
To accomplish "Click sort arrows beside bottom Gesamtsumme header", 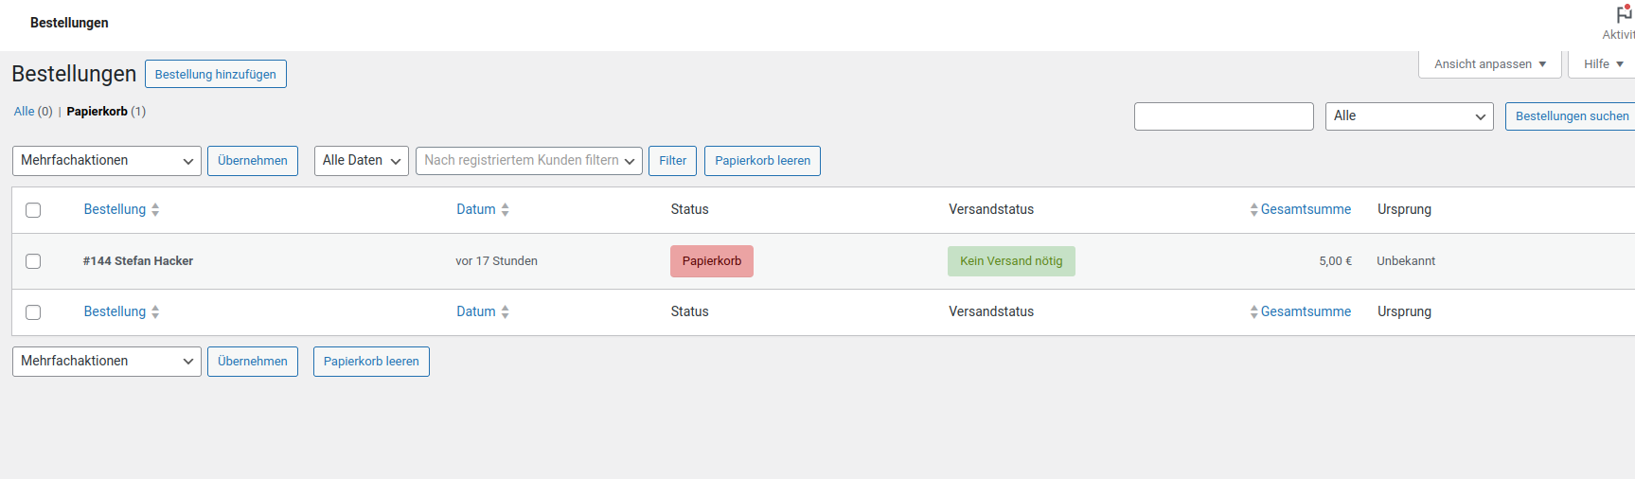I will tap(1253, 312).
